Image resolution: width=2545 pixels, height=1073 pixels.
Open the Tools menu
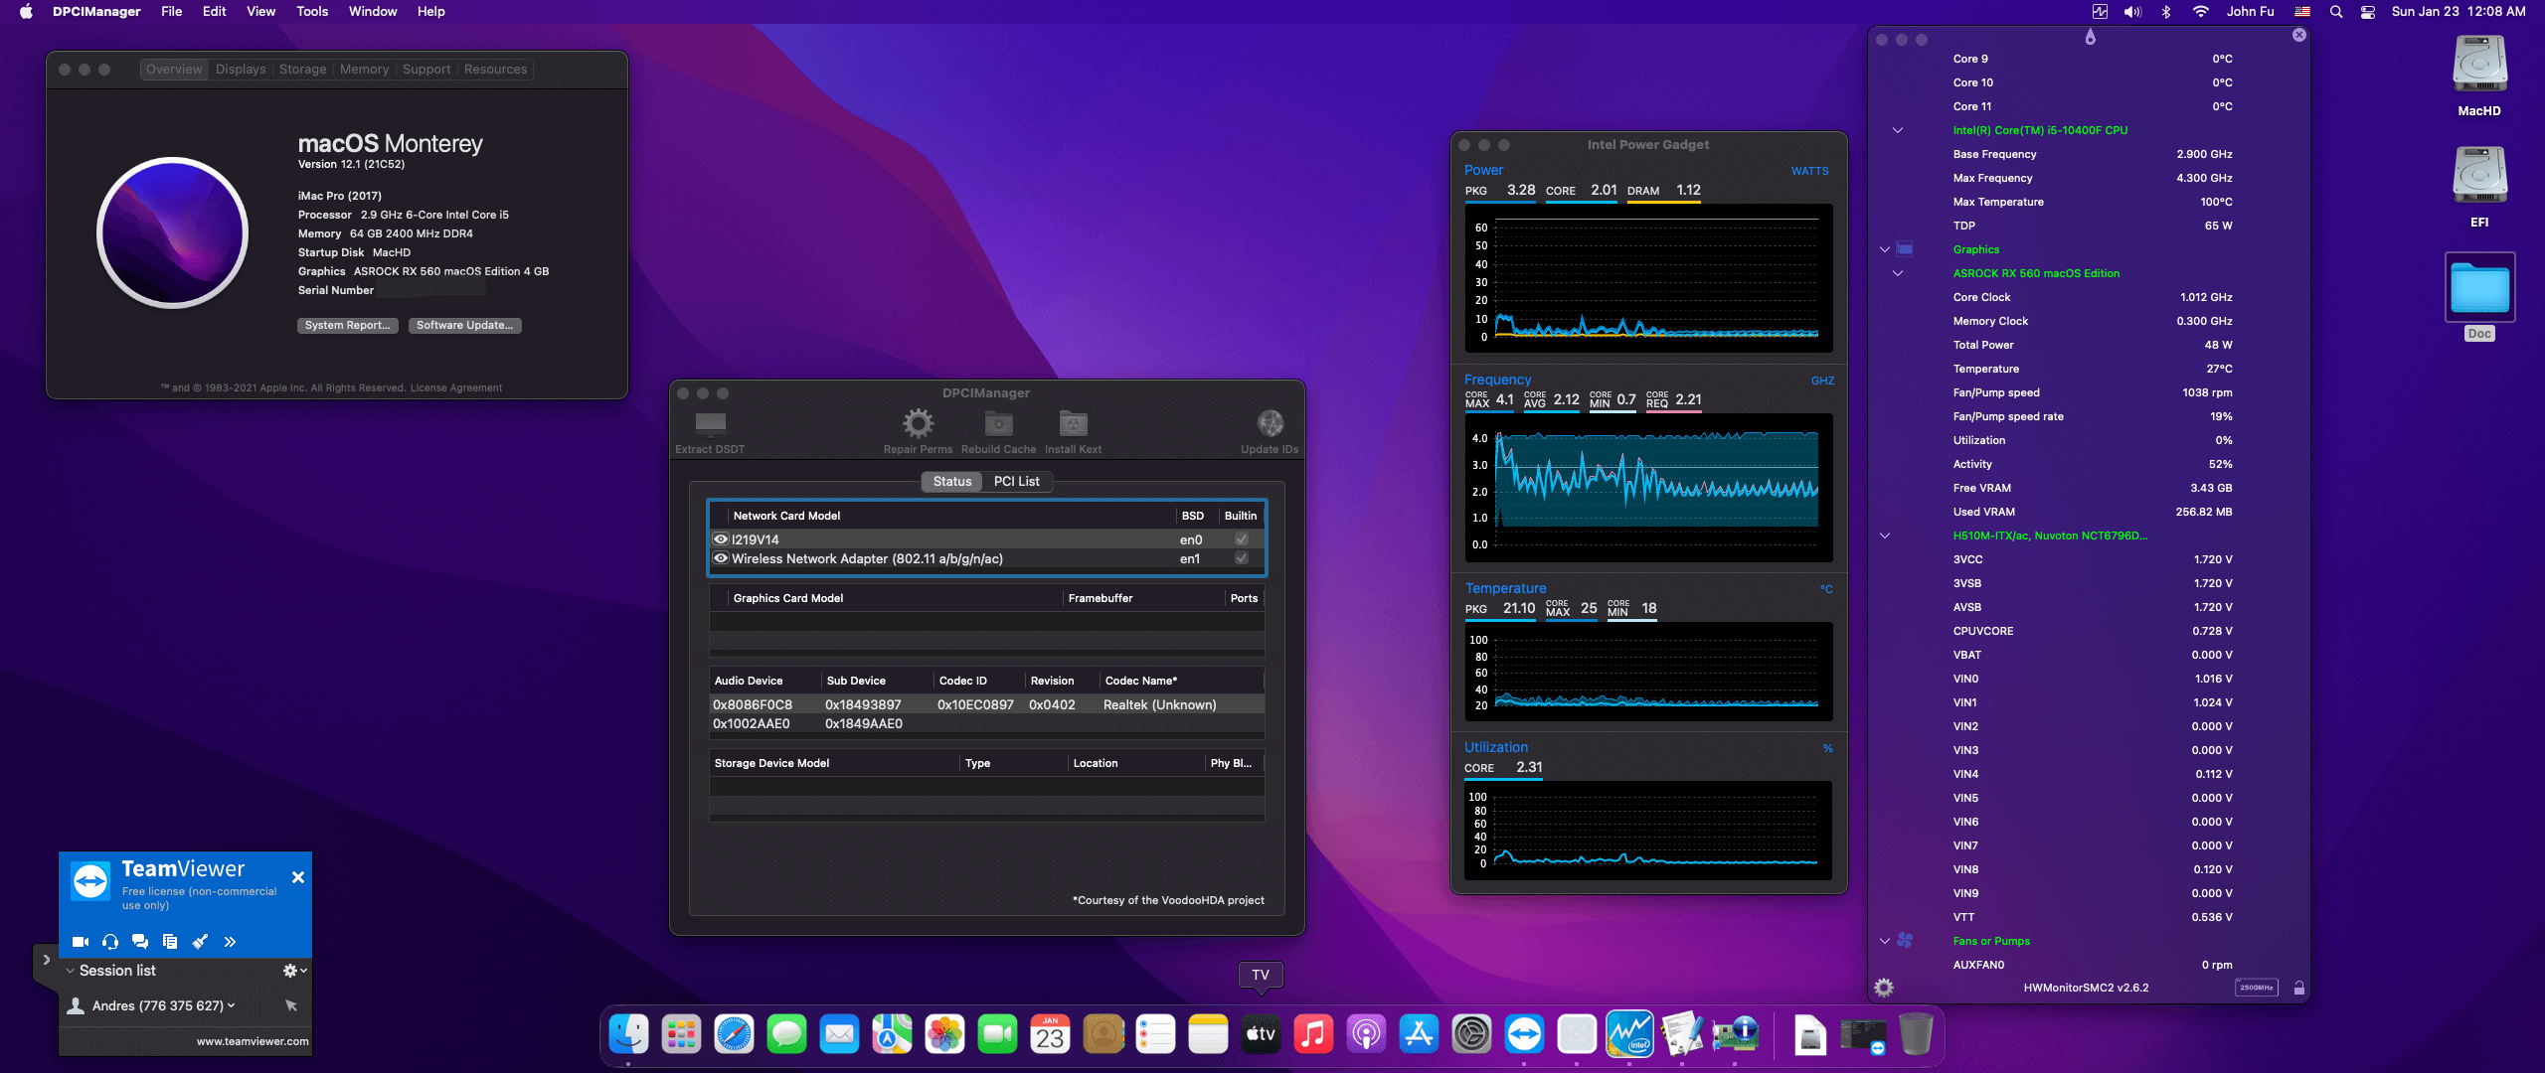[312, 12]
